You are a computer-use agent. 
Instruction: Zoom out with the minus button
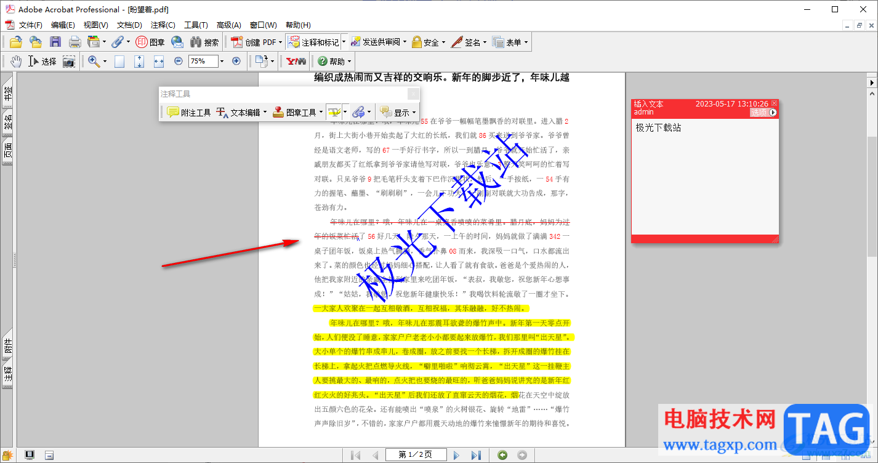(x=179, y=61)
